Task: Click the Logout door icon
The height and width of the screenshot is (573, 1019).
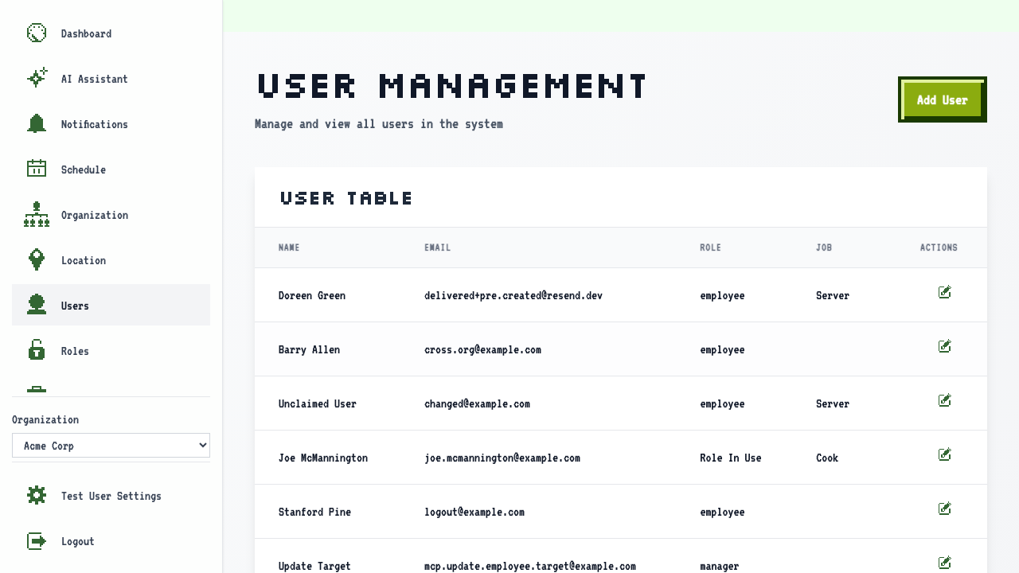Action: point(37,541)
